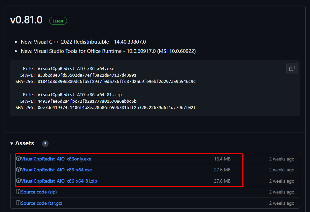310x212 pixels.
Task: Download VisualCppRedist_AIO_x86only.exe
Action: 56,159
